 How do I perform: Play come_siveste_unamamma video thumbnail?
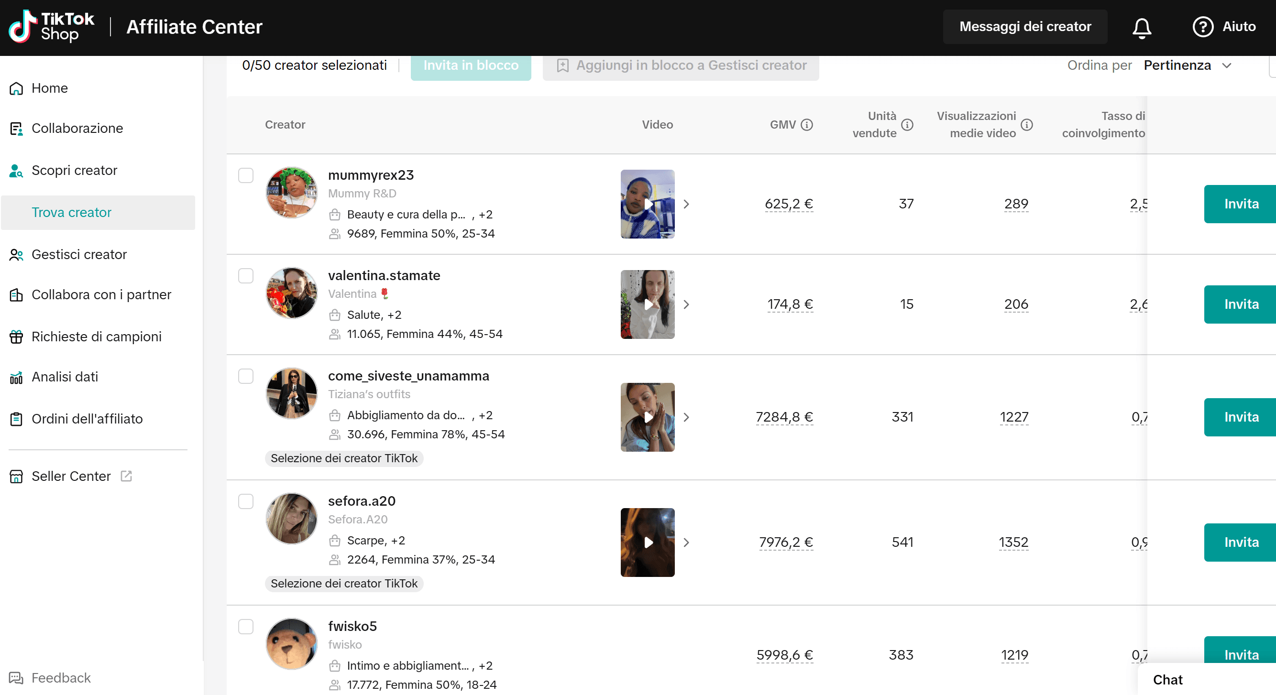pos(648,417)
